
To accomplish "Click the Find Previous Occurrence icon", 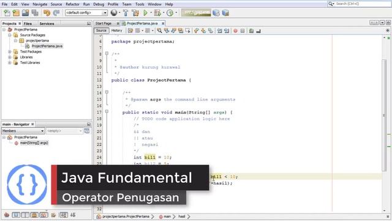I will (x=166, y=31).
